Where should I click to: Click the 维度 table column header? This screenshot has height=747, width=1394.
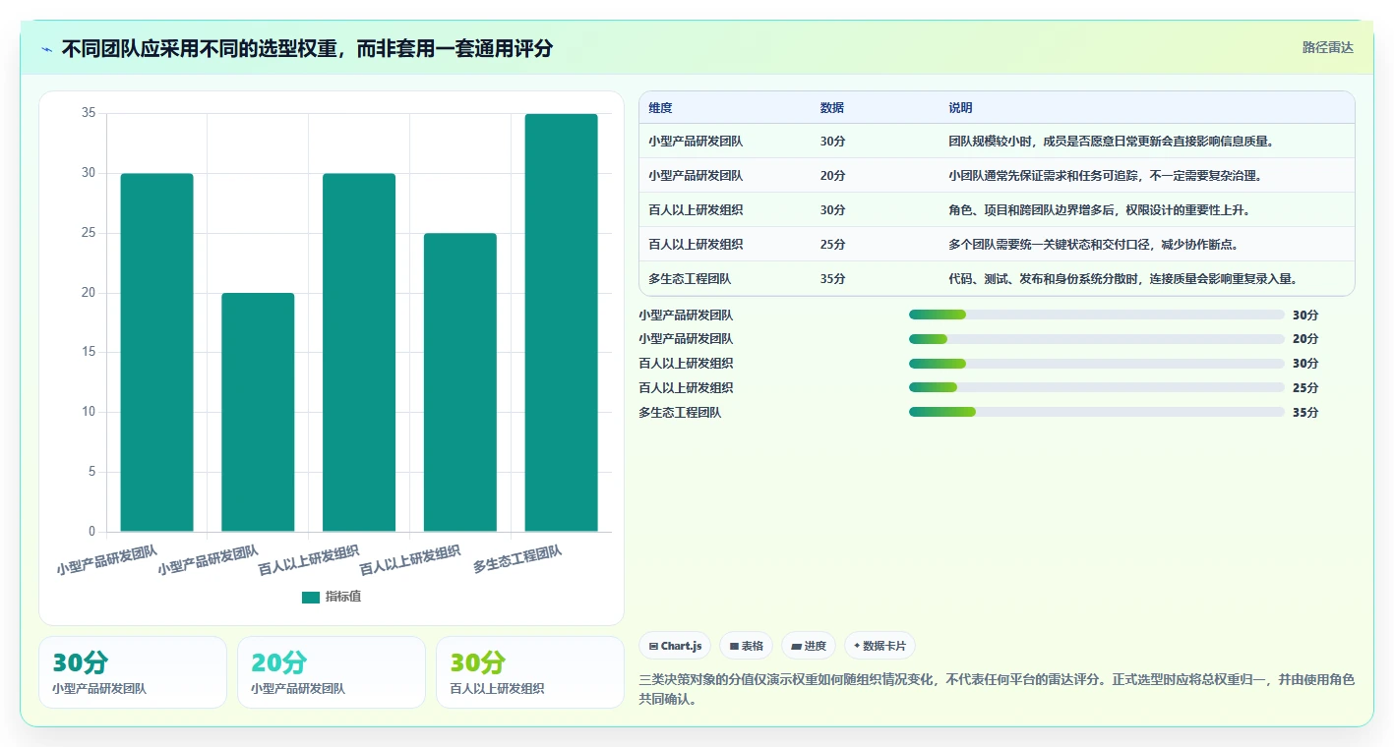click(660, 108)
